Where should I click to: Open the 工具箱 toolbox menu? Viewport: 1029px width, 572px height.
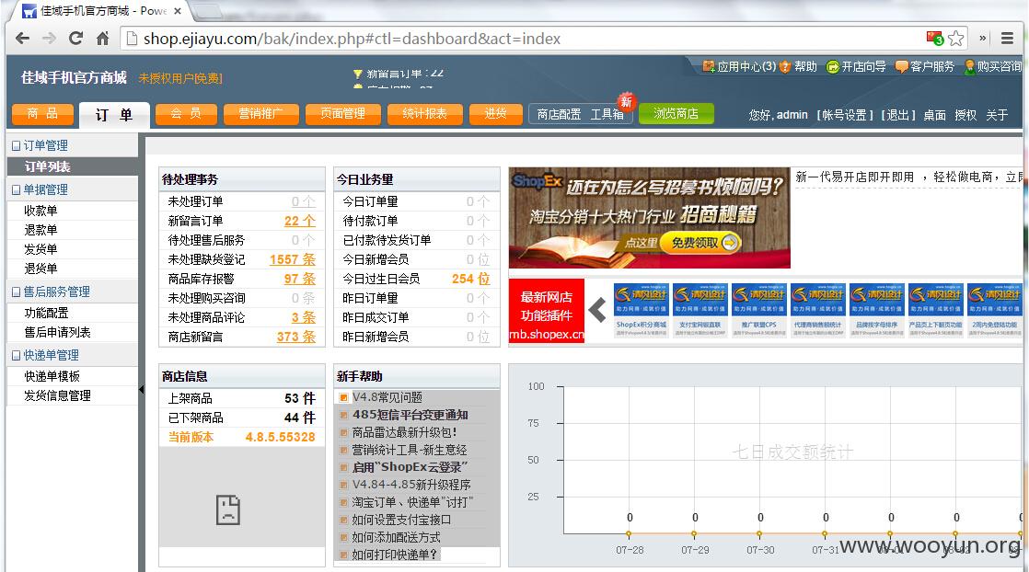[x=607, y=114]
